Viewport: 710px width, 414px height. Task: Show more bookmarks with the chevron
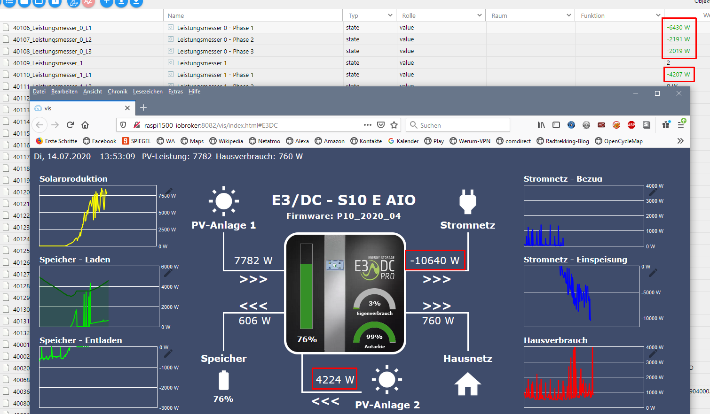tap(680, 141)
